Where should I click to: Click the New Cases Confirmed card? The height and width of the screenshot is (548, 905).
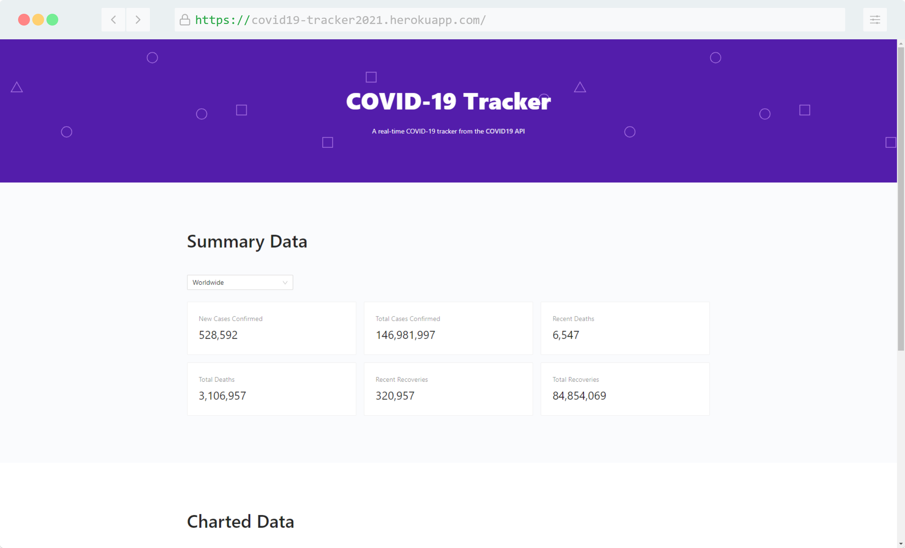pos(271,328)
